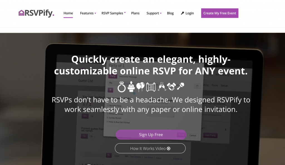285x165 pixels.
Task: Click the microphone icon in hero
Action: (x=181, y=86)
